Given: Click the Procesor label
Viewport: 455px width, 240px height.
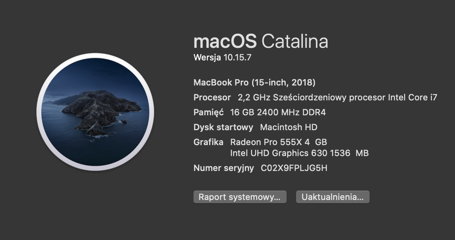Looking at the screenshot, I should [212, 98].
